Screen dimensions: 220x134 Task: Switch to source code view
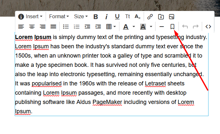coord(208,27)
